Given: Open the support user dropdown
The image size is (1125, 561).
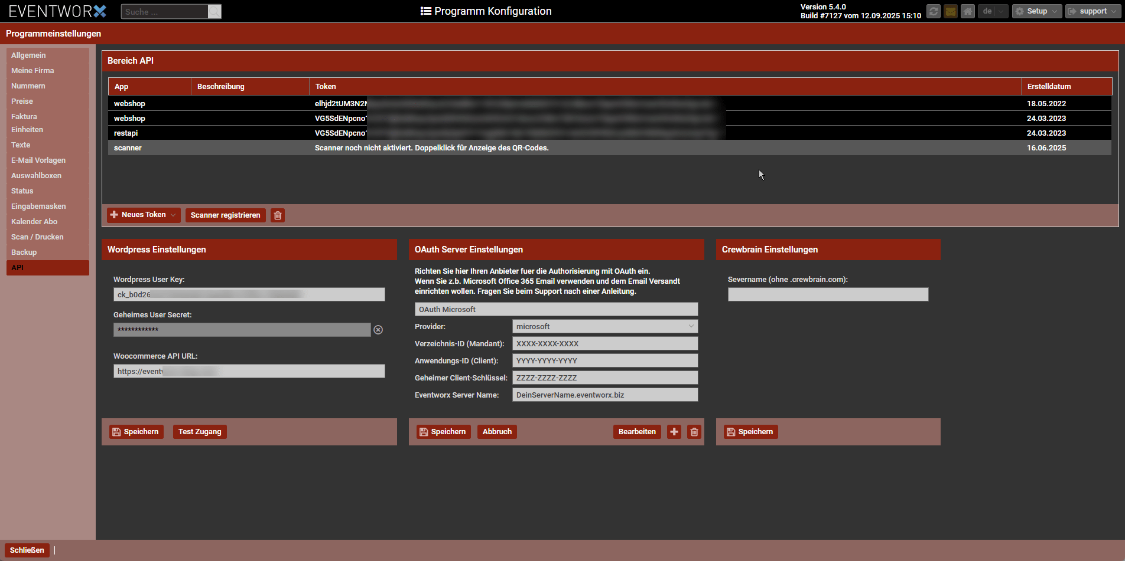Looking at the screenshot, I should tap(1093, 11).
